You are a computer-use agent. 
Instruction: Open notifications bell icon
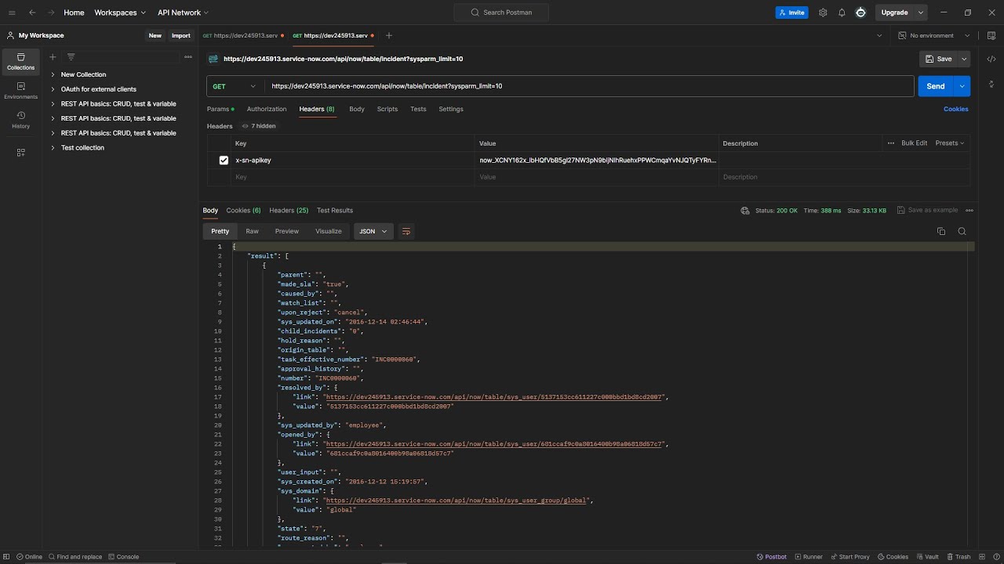842,13
